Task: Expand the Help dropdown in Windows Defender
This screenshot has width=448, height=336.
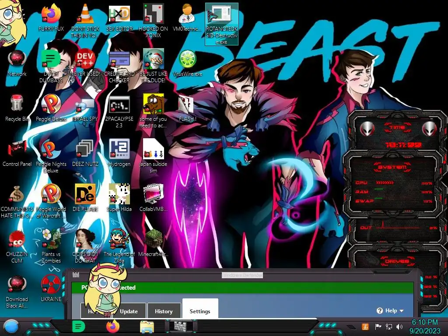Action: point(390,311)
